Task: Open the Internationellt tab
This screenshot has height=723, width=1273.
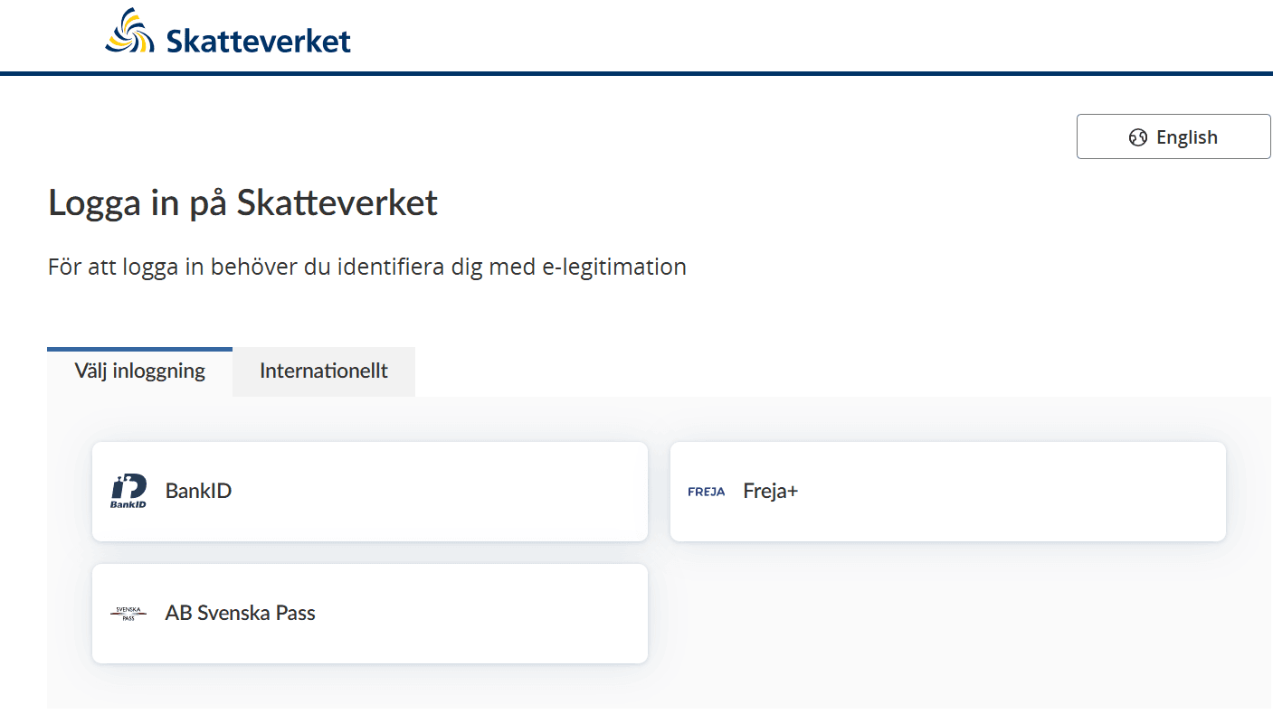Action: 323,371
